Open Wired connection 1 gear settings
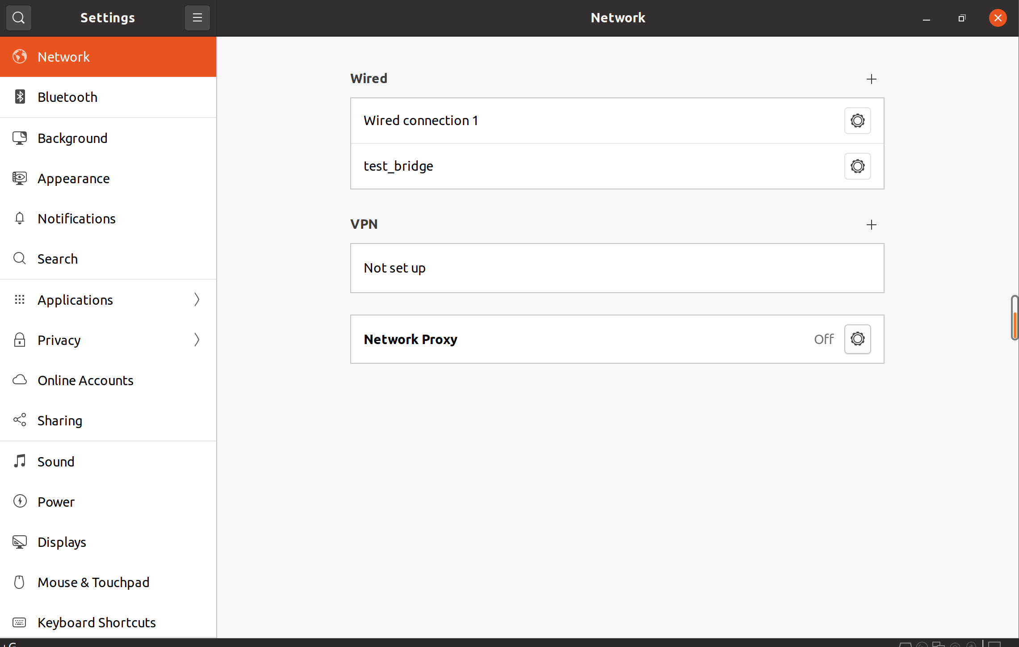This screenshot has height=647, width=1019. (857, 121)
